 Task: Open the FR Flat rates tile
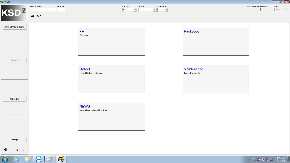112,41
